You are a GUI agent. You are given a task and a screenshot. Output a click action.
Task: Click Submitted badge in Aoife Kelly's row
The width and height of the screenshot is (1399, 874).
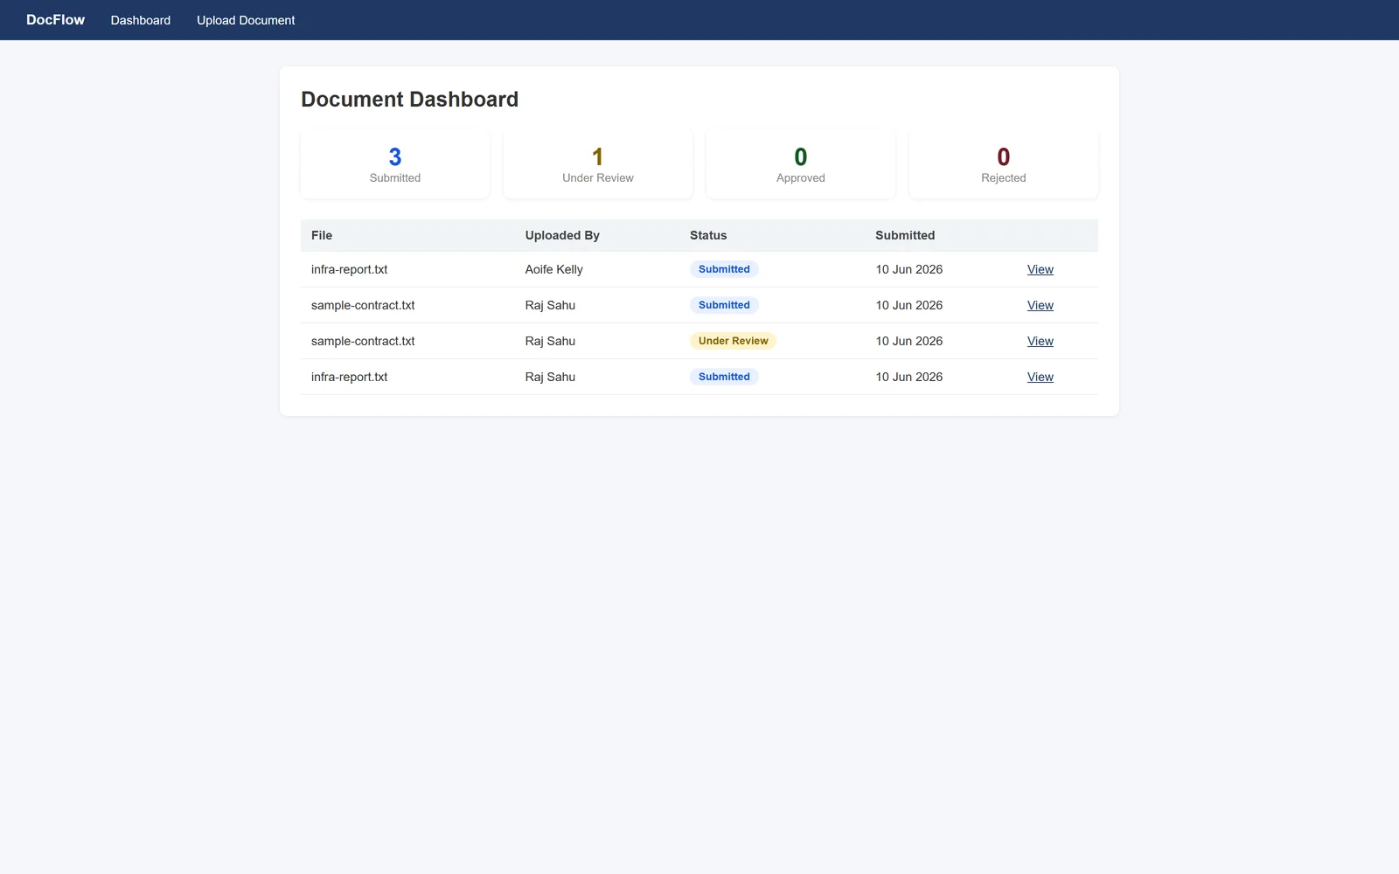[724, 269]
